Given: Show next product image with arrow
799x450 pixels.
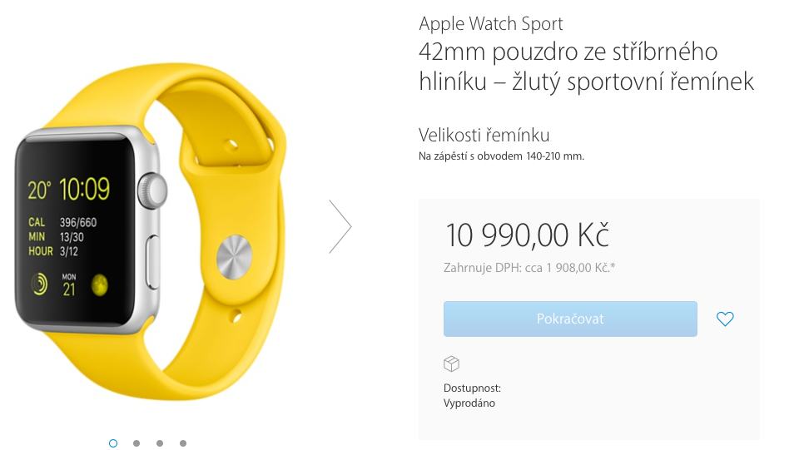Looking at the screenshot, I should pos(340,226).
